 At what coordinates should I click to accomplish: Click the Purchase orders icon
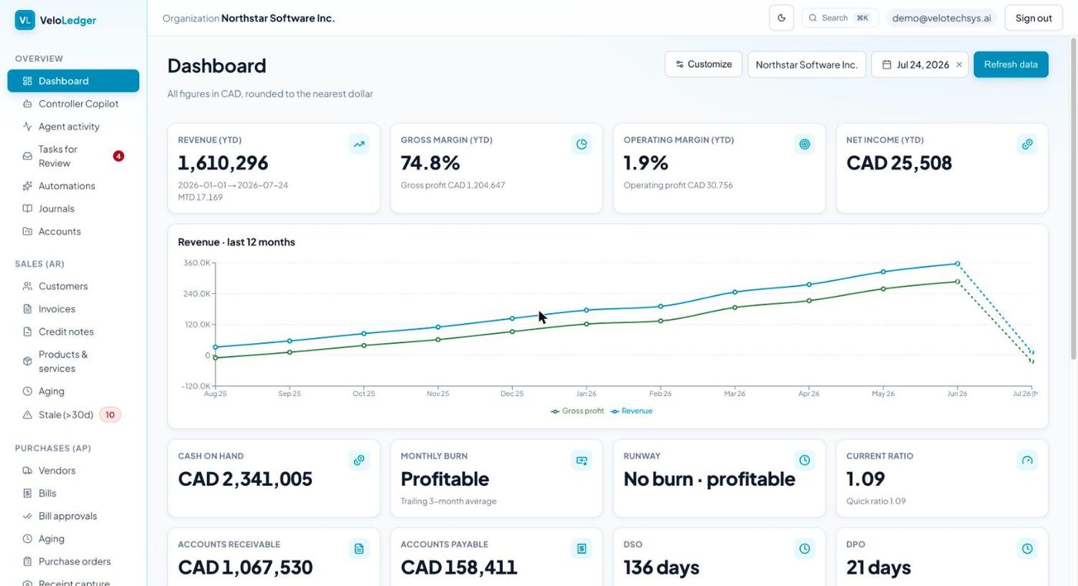pyautogui.click(x=28, y=561)
